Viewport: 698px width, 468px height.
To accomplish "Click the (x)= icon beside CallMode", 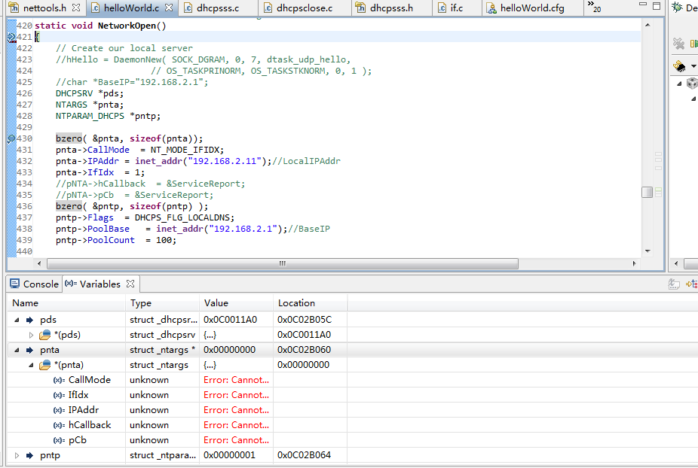I will click(x=60, y=381).
